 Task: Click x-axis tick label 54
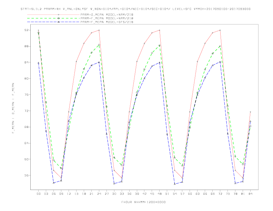(175, 194)
